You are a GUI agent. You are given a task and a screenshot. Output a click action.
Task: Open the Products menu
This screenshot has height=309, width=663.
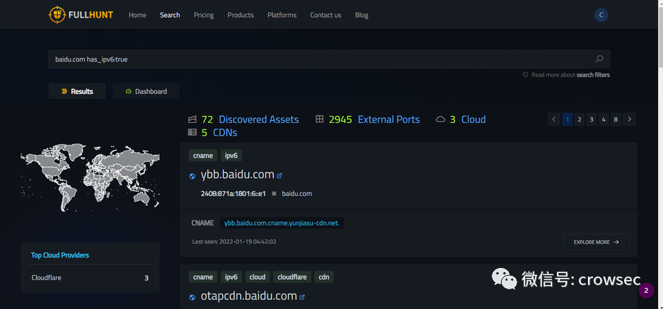(241, 15)
